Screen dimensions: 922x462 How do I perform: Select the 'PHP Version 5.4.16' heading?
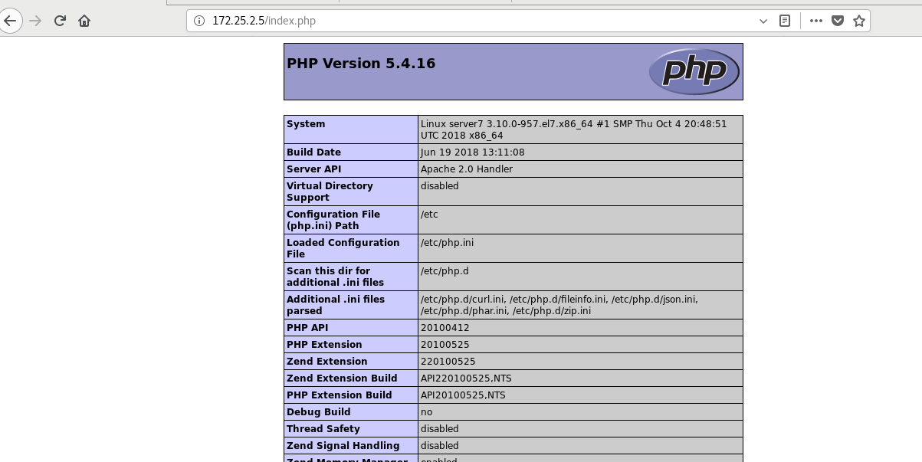pos(361,64)
